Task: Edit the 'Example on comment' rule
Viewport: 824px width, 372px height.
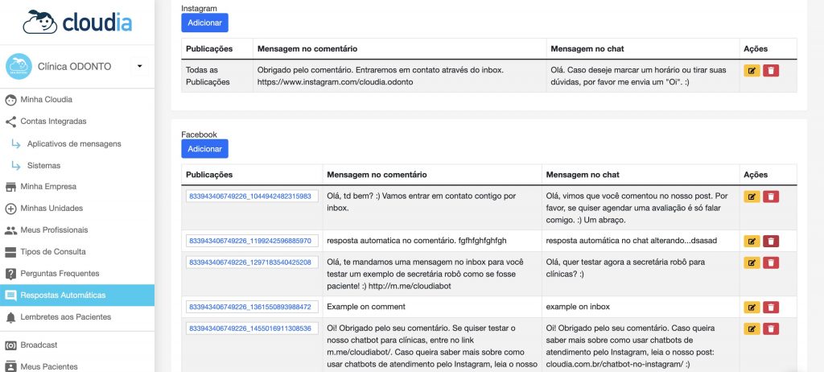Action: 752,308
